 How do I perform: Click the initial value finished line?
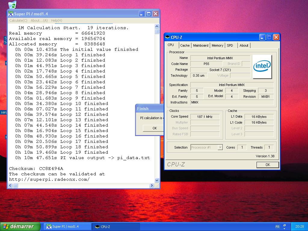pos(77,50)
